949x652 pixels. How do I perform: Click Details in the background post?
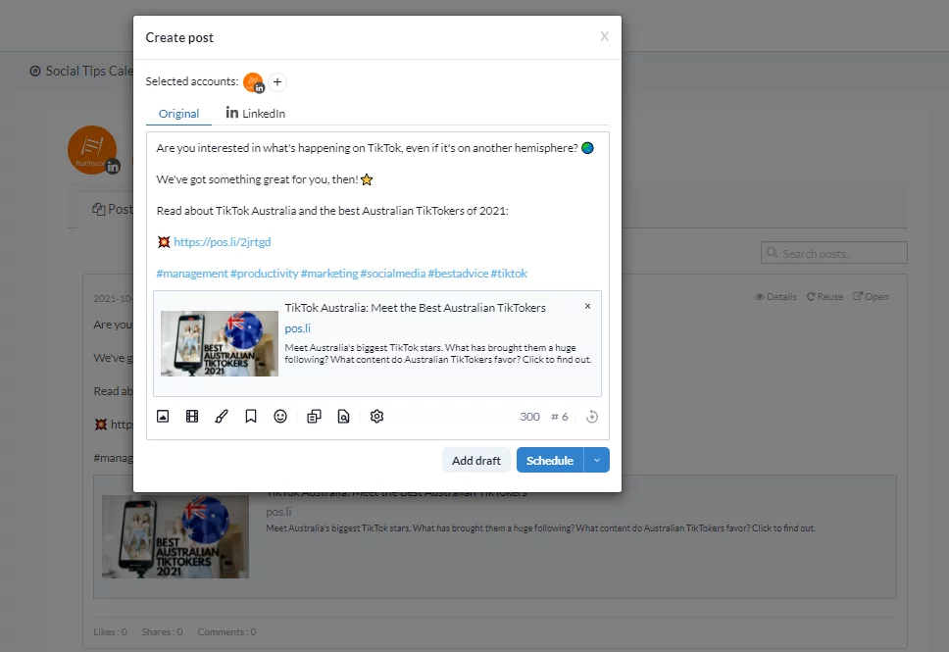coord(775,297)
